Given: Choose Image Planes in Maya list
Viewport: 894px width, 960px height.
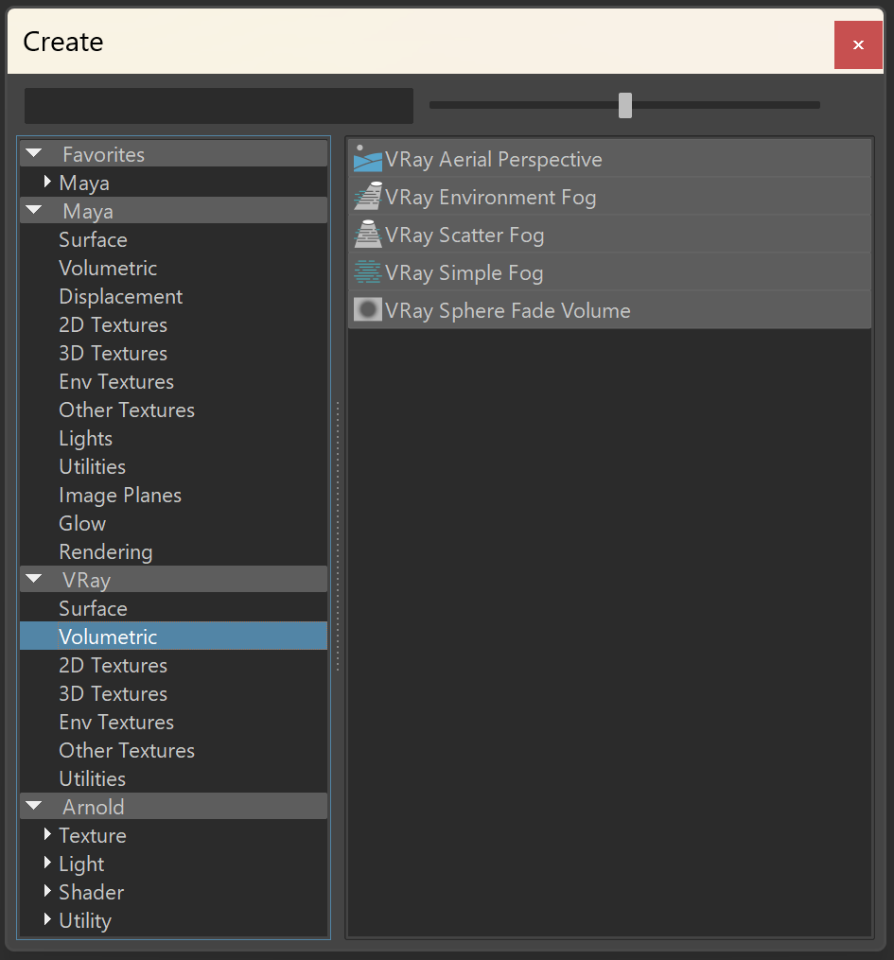Looking at the screenshot, I should (120, 495).
